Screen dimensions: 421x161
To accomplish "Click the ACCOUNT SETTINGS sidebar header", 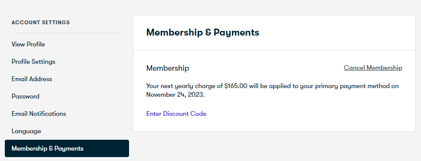I will (40, 23).
